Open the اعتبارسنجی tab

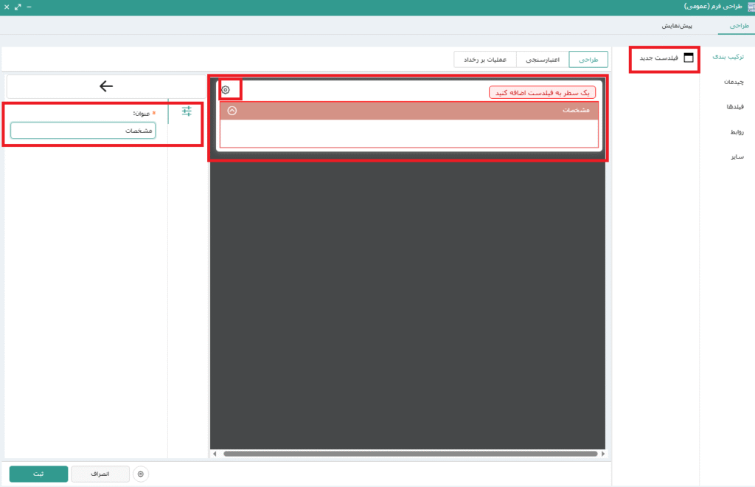[x=542, y=59]
